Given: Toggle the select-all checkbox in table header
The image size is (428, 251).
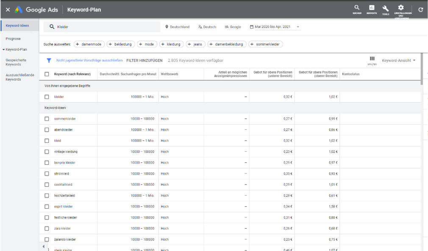Looking at the screenshot, I should pos(47,74).
